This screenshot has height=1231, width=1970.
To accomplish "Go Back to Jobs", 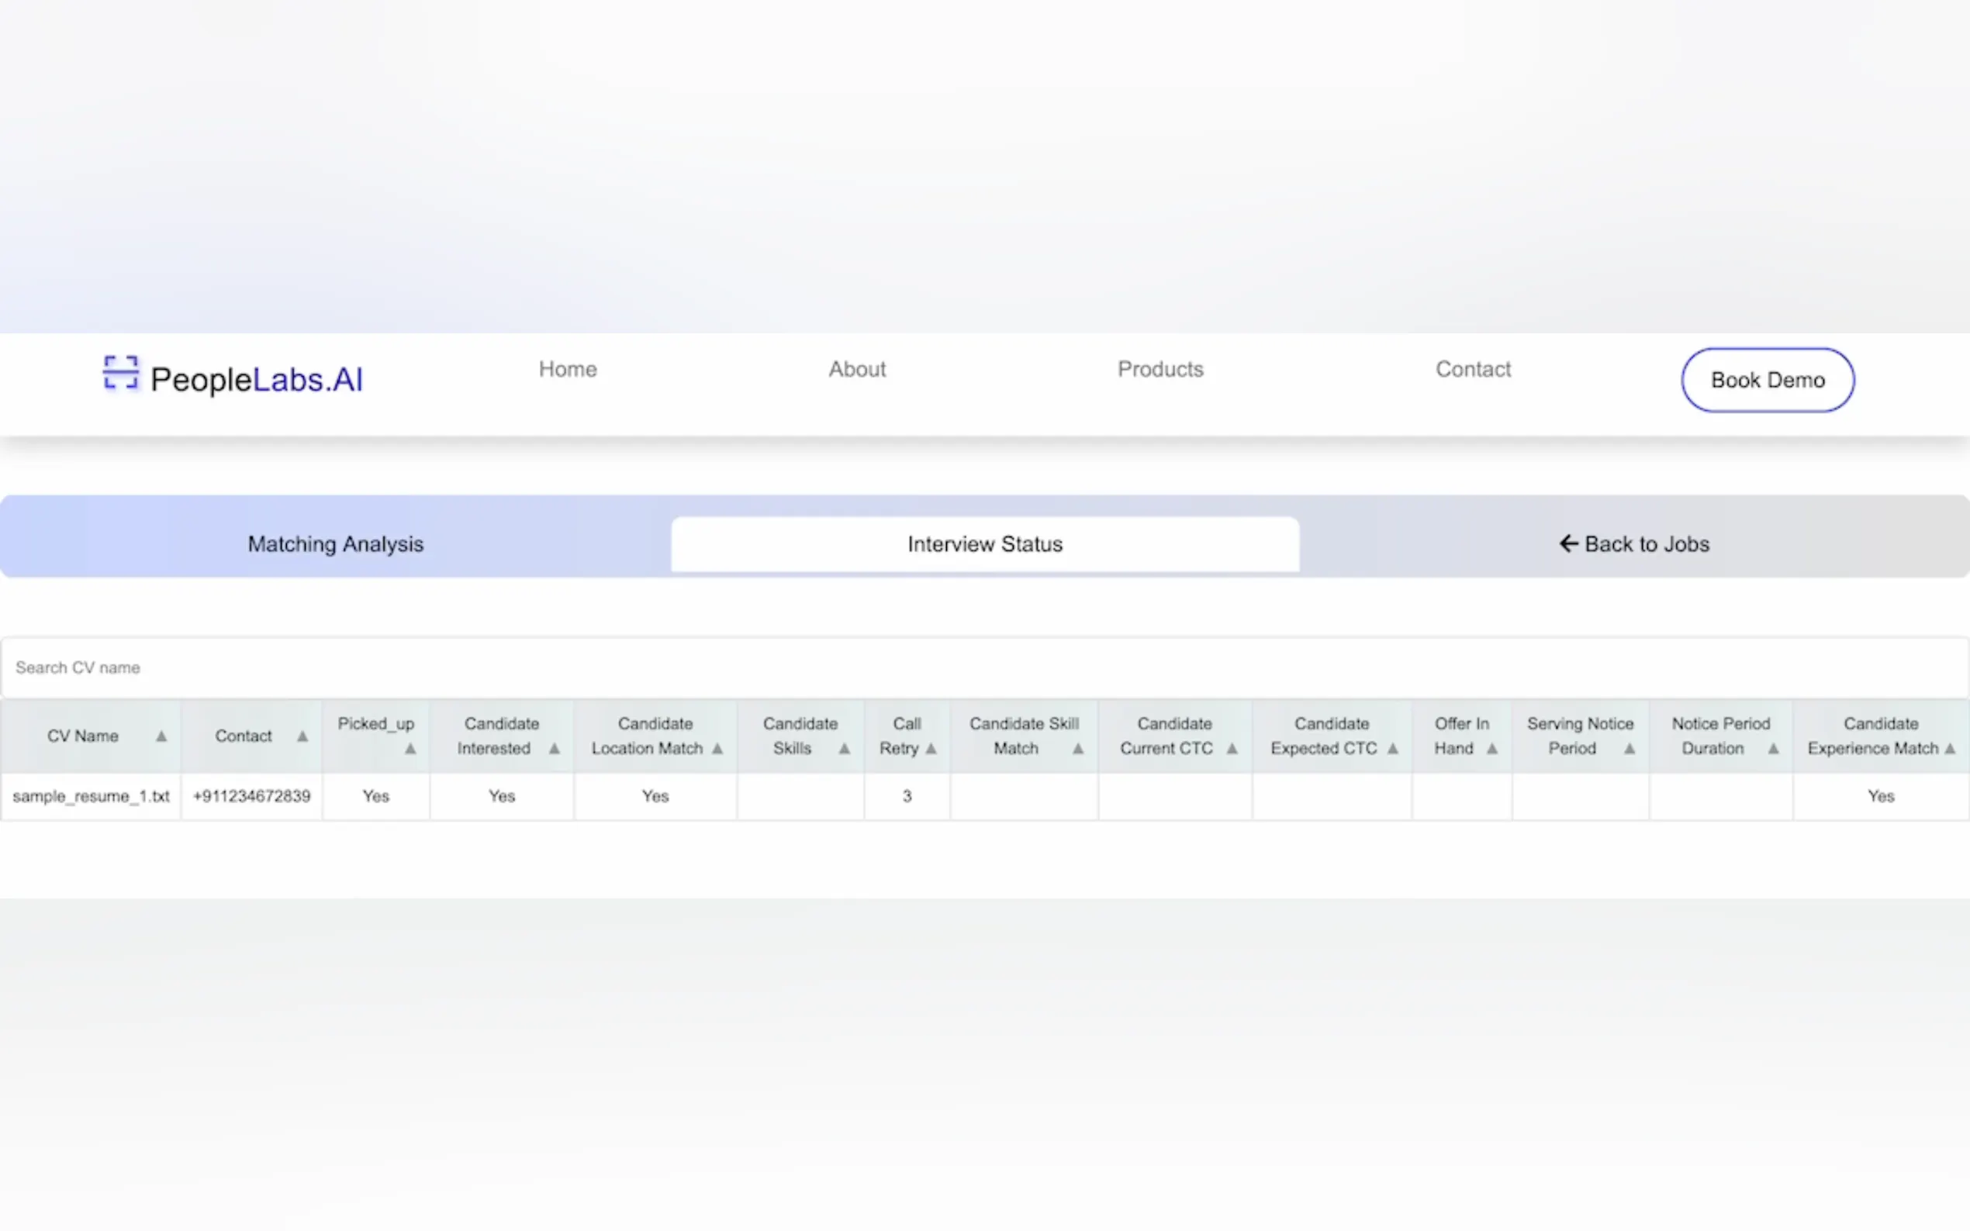I will click(1633, 544).
